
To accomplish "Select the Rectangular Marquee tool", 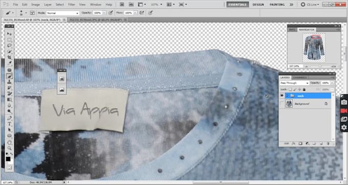I will [x=9, y=40].
